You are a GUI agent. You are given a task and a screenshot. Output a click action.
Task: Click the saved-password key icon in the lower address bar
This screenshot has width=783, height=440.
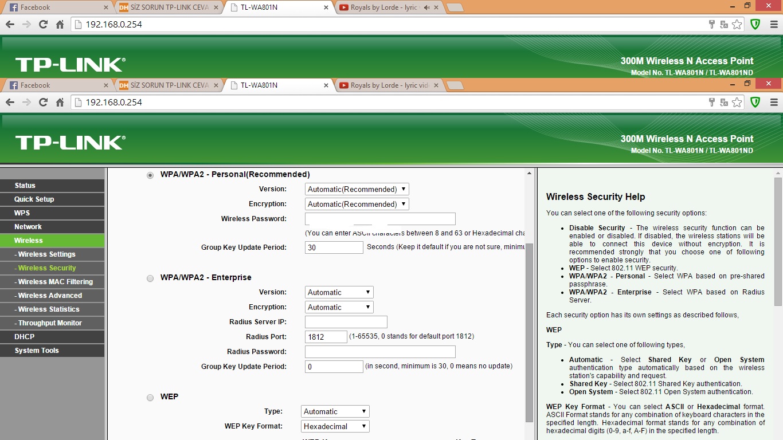pyautogui.click(x=712, y=103)
